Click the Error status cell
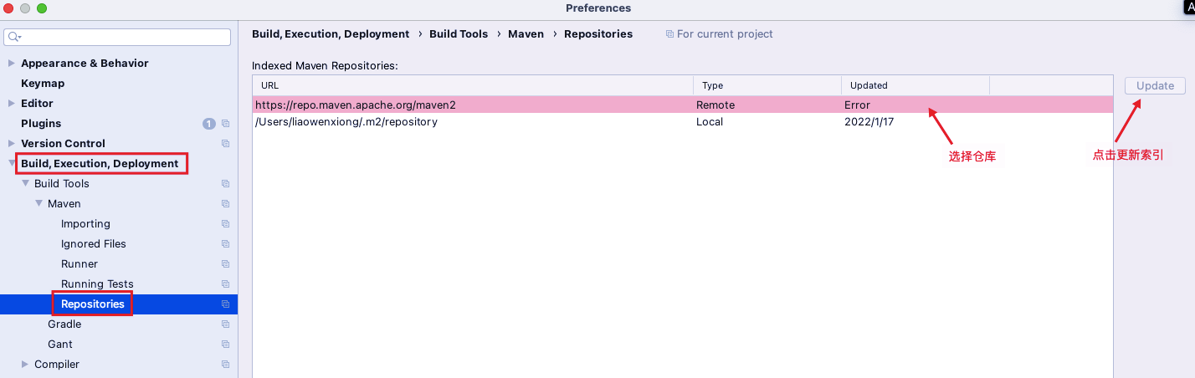The image size is (1195, 378). coord(858,105)
